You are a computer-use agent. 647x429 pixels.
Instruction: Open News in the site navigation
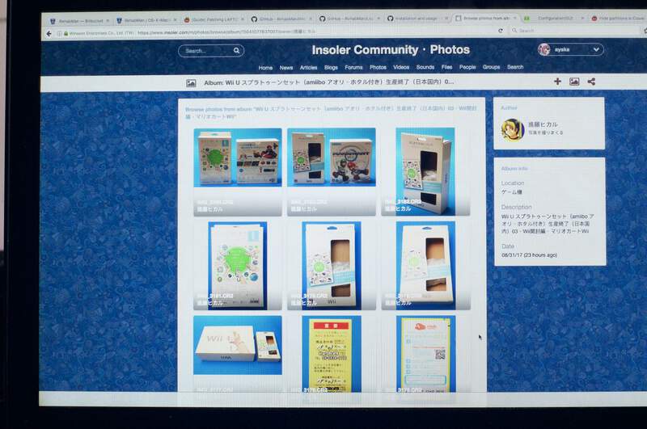point(286,68)
